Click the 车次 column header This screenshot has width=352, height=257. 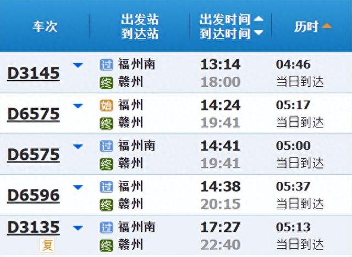coord(45,26)
